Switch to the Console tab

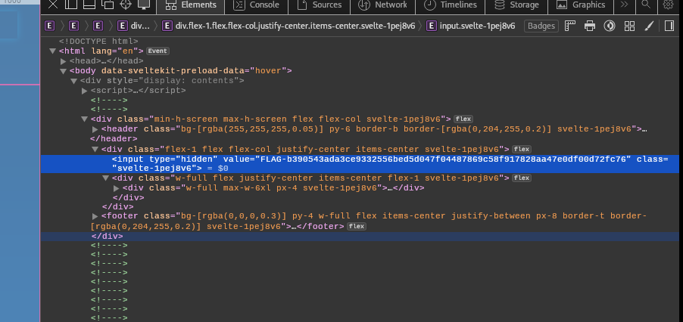[x=256, y=5]
